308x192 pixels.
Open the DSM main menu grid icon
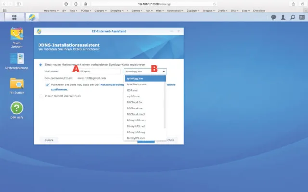click(x=14, y=17)
